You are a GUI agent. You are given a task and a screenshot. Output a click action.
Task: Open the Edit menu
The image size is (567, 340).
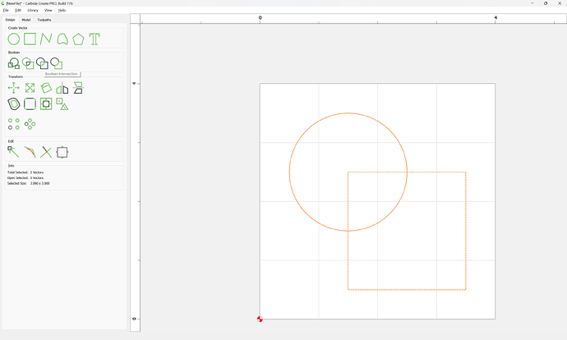(x=18, y=11)
